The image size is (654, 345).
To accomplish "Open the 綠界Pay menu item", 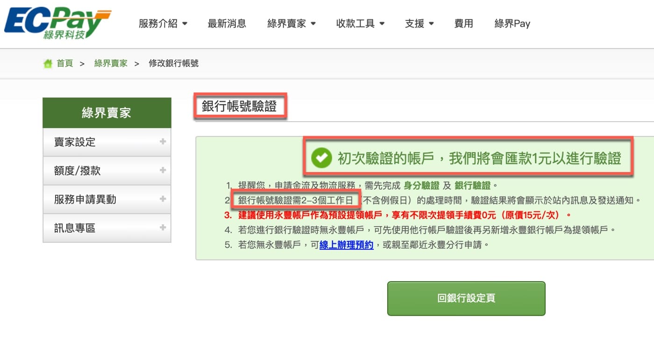I will click(512, 23).
